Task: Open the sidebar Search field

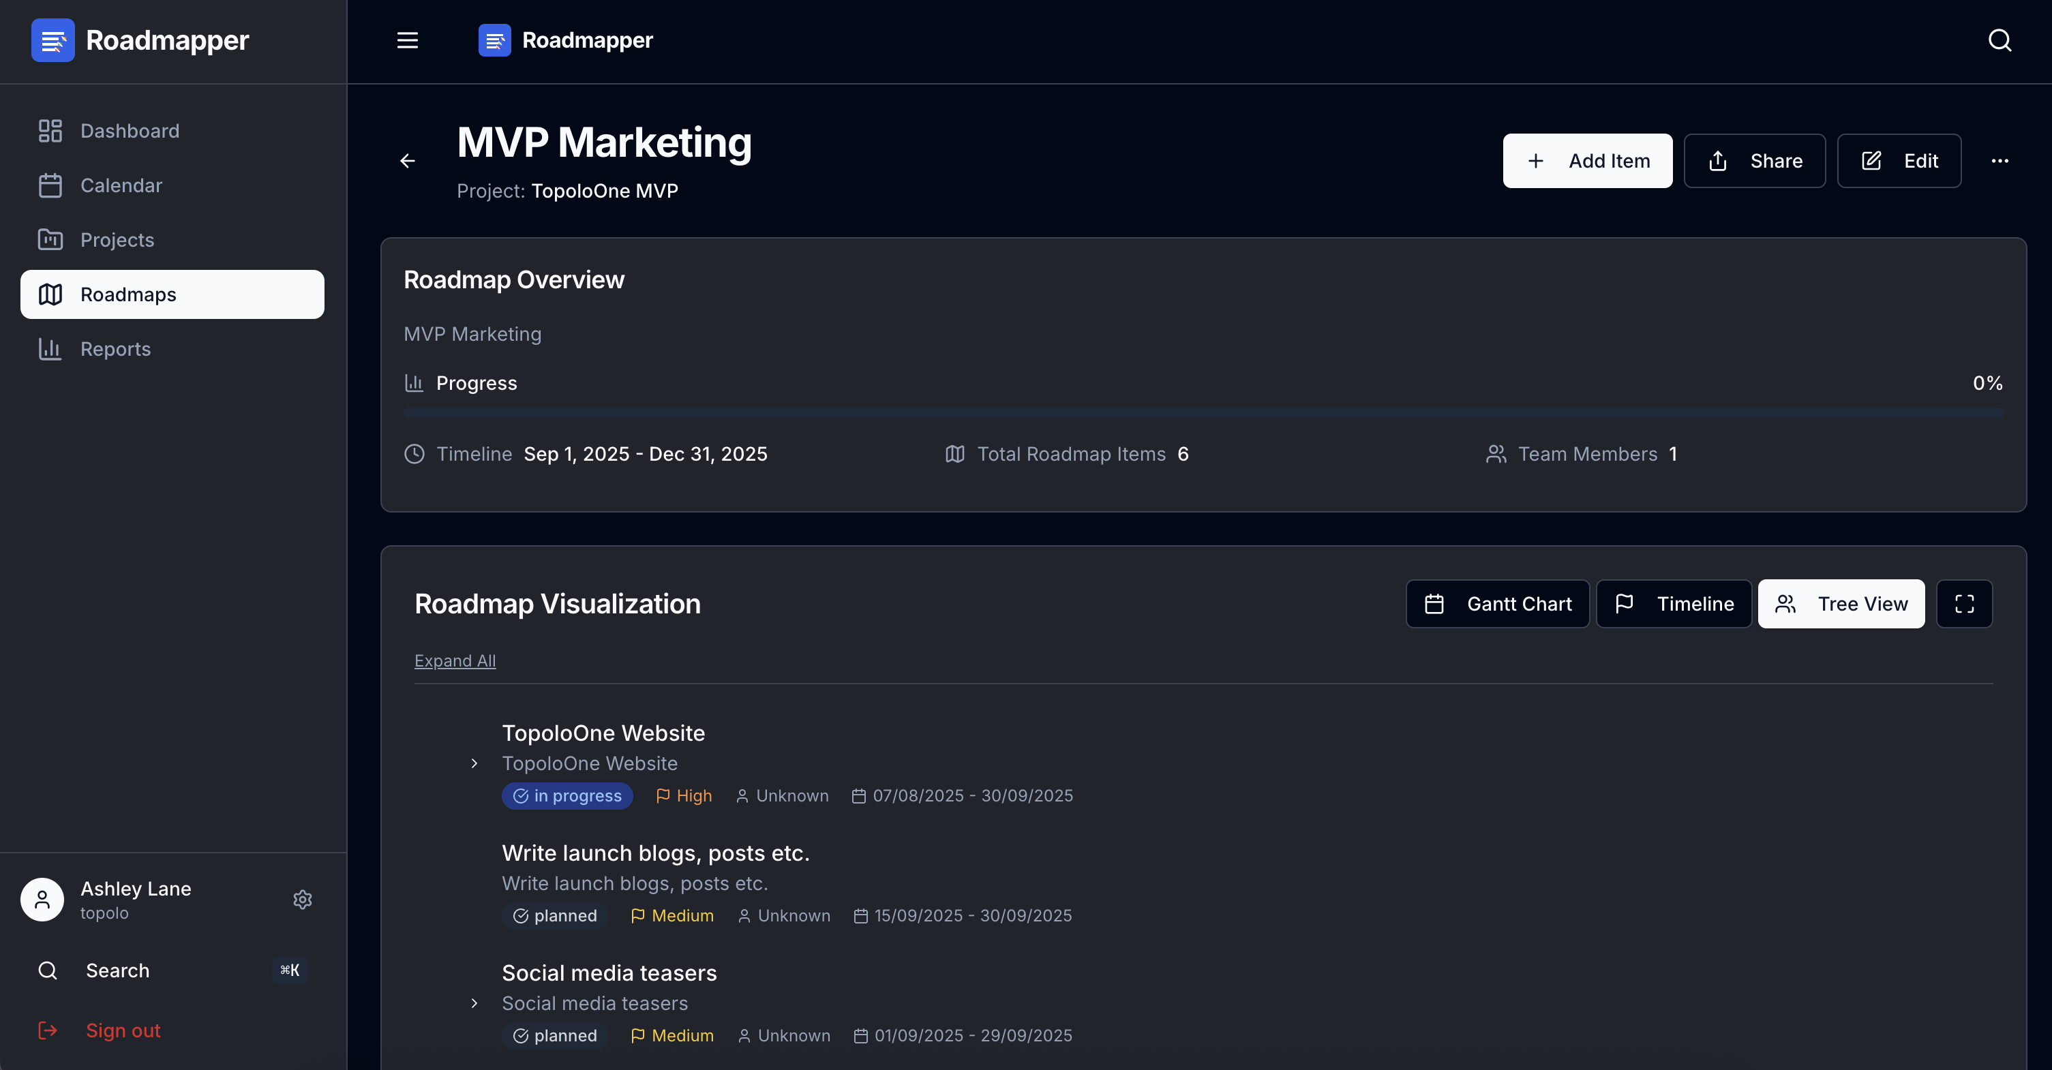Action: [117, 970]
